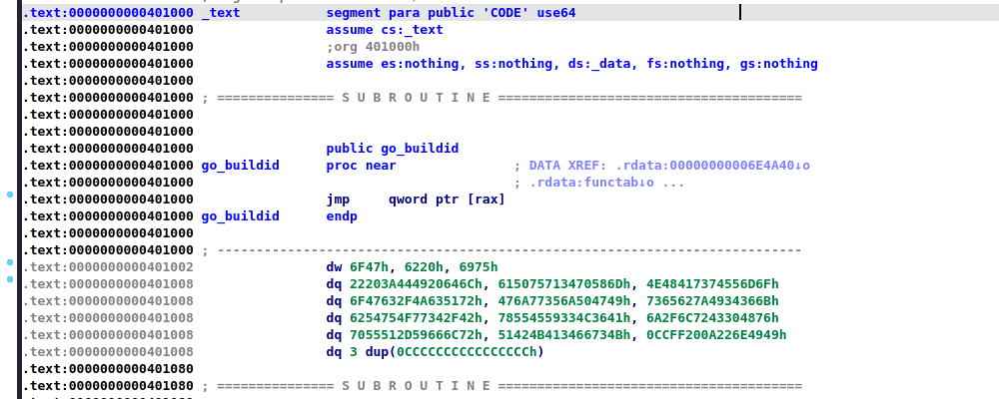Select address .text:0000000000401002

[x=108, y=267]
